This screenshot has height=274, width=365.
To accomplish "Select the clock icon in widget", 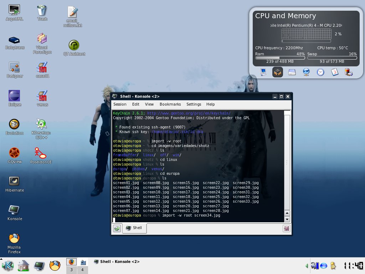I will (x=320, y=72).
